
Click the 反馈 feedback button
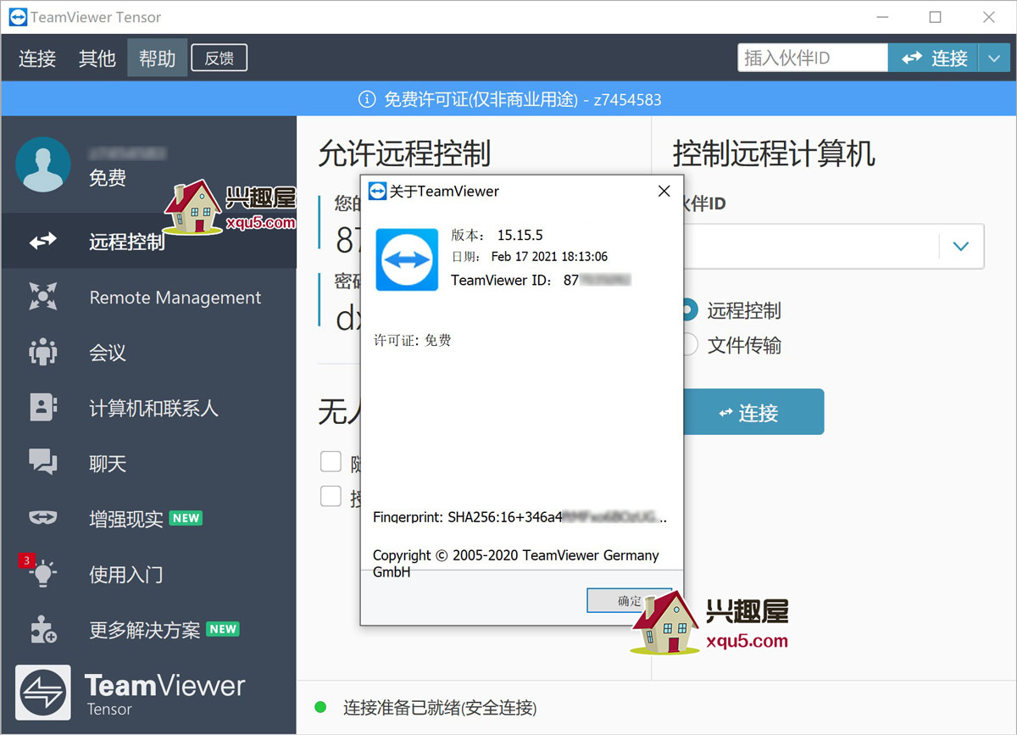click(220, 58)
